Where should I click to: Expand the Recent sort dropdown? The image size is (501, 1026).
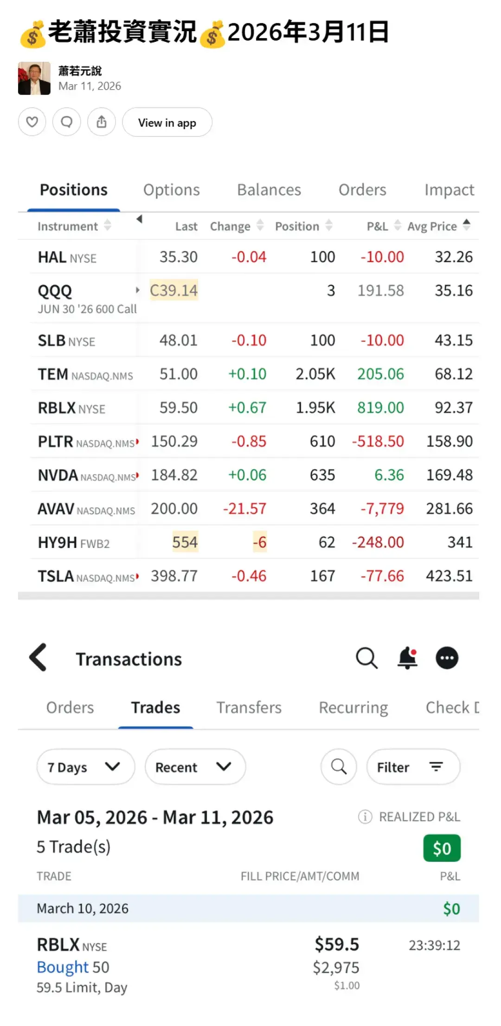tap(195, 767)
